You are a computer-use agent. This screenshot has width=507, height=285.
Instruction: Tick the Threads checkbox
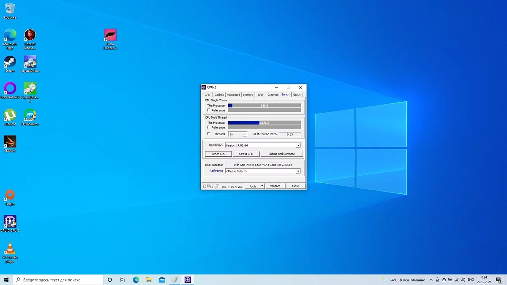tap(209, 134)
